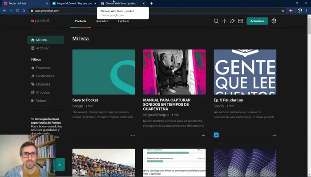The height and width of the screenshot is (177, 311).
Task: Switch to Megan McDowell browser tab
Action: (74, 4)
